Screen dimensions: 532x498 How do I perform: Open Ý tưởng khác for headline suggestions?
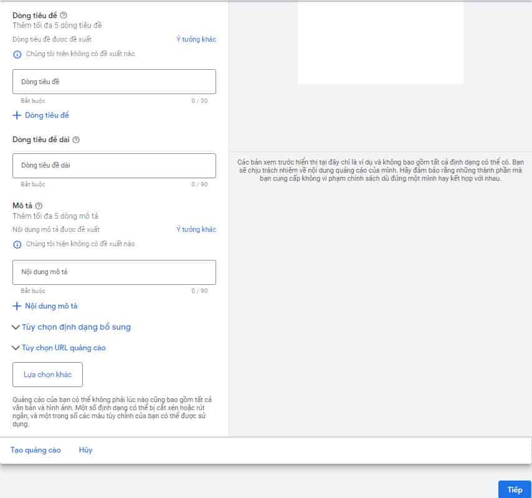tap(196, 39)
